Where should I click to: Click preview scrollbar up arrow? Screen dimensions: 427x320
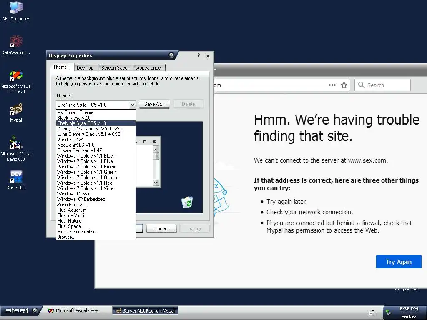tap(156, 150)
